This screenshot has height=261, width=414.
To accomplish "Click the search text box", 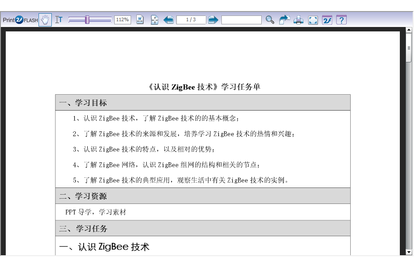I will point(241,20).
